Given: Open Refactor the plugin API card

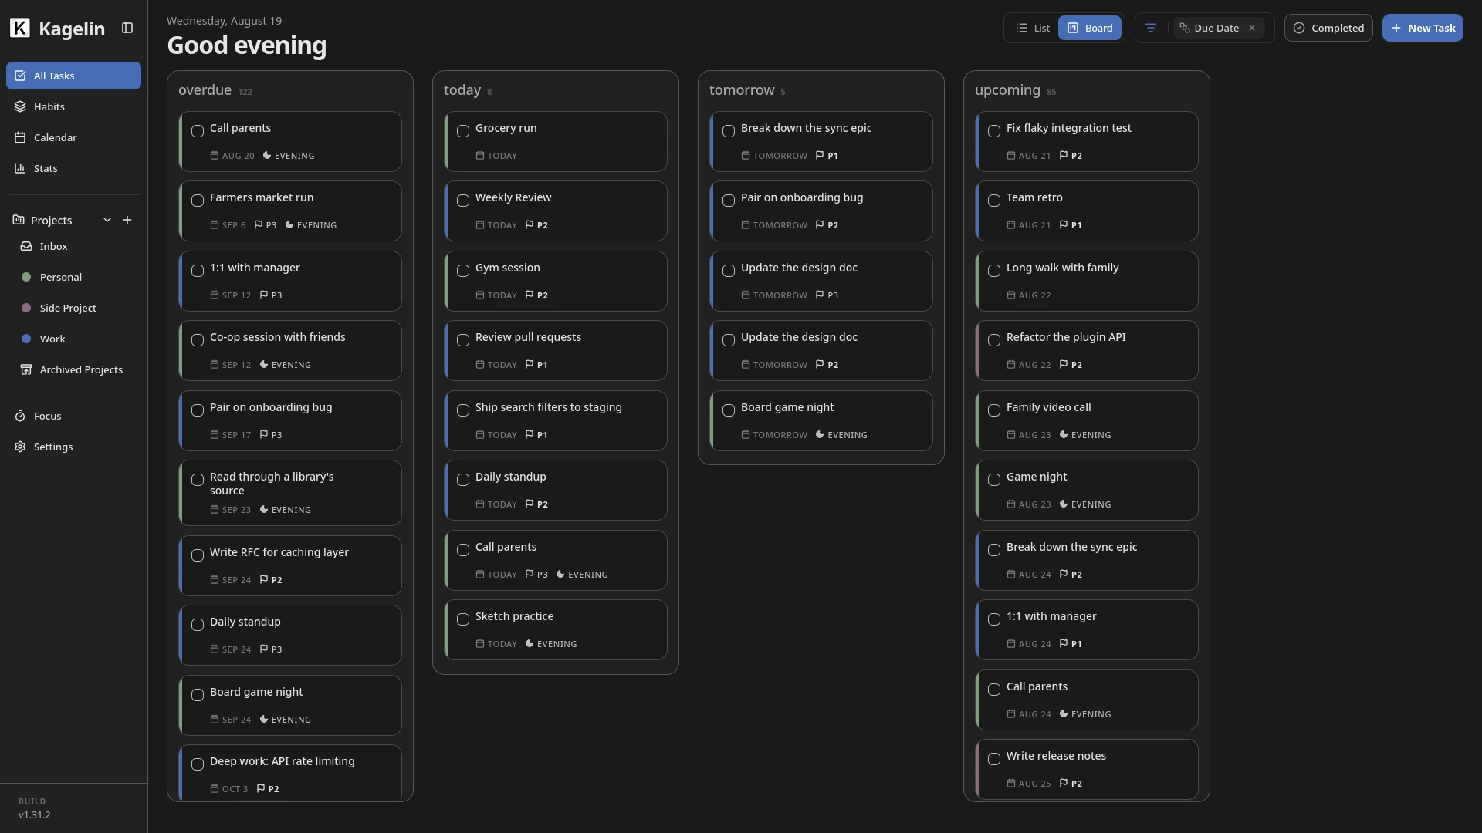Looking at the screenshot, I should (x=1087, y=351).
